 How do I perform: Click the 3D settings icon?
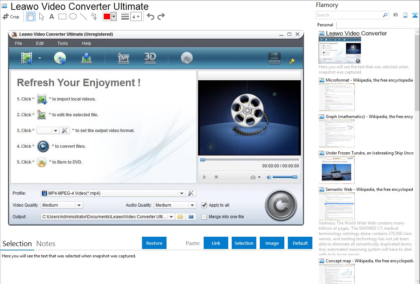point(150,58)
